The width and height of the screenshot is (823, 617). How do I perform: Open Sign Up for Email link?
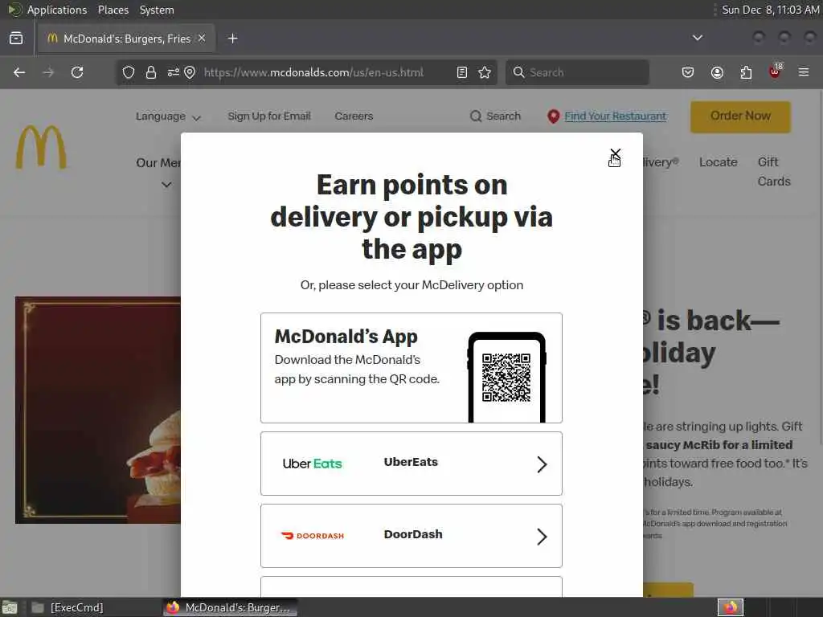click(x=269, y=116)
